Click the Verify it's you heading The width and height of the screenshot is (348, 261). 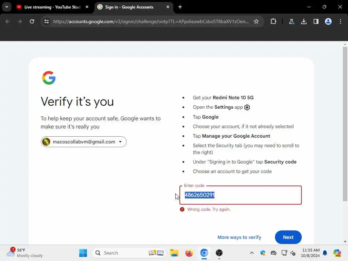pos(77,102)
